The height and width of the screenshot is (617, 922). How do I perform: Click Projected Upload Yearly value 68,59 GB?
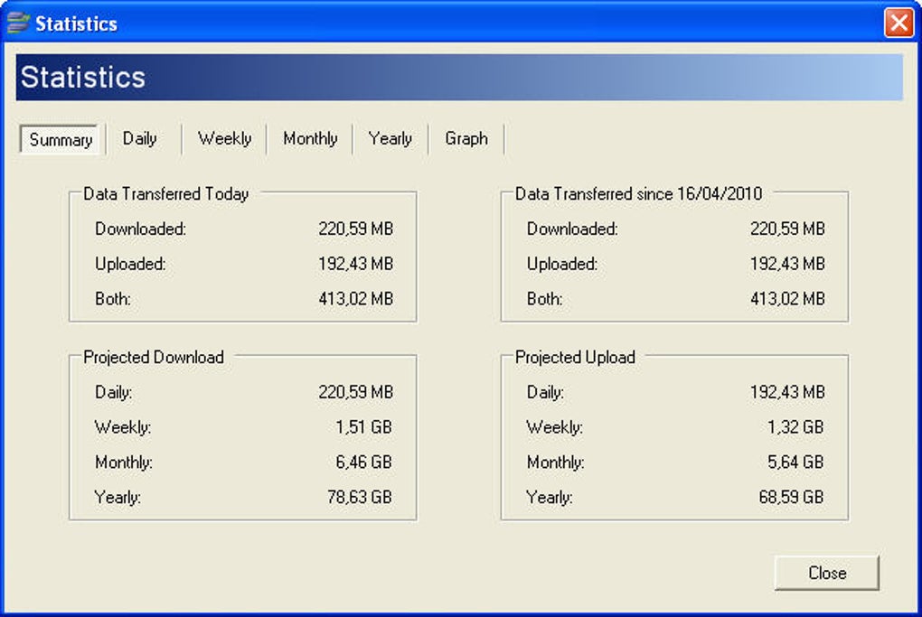pos(792,498)
